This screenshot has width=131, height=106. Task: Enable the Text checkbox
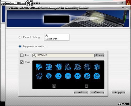point(22,55)
